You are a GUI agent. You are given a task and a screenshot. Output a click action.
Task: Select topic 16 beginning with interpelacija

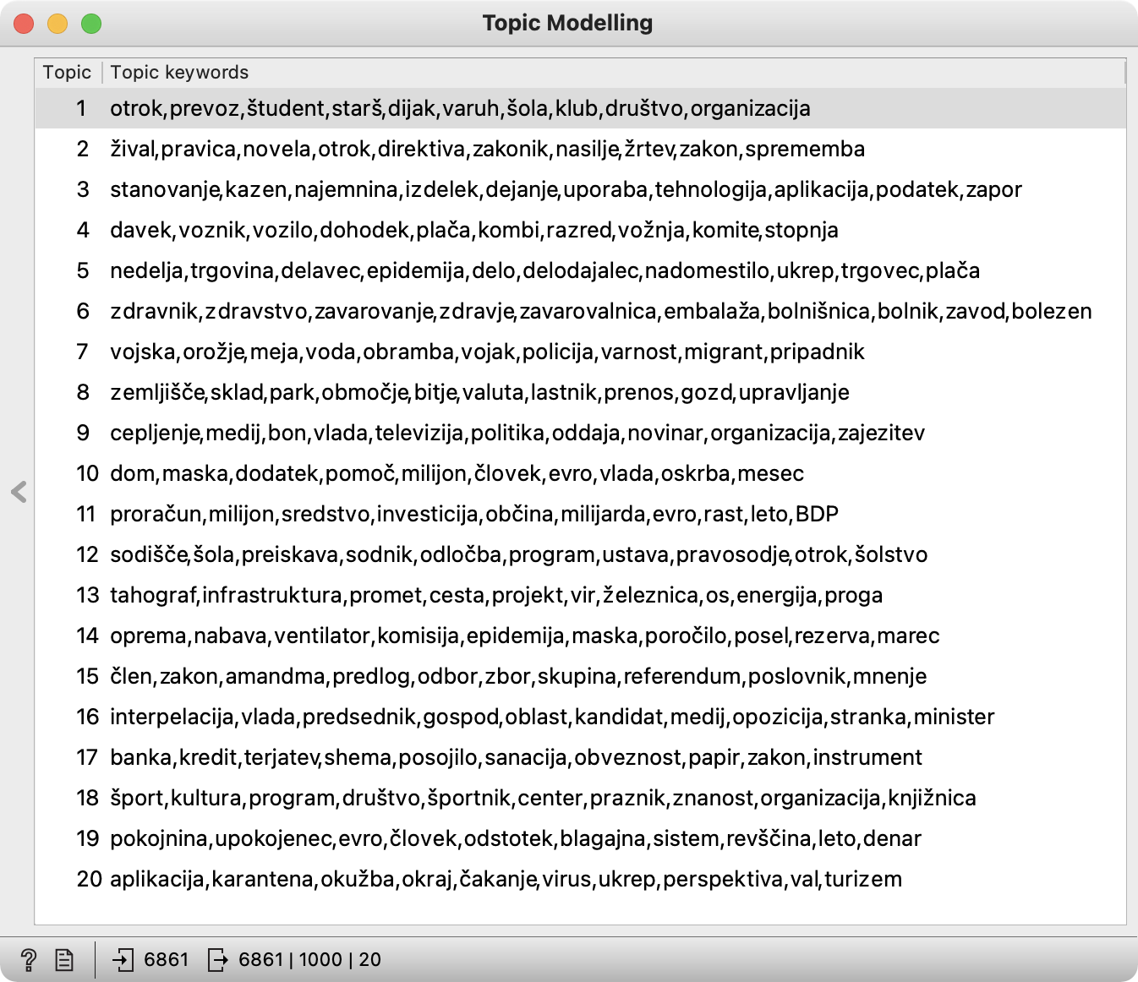coord(551,717)
